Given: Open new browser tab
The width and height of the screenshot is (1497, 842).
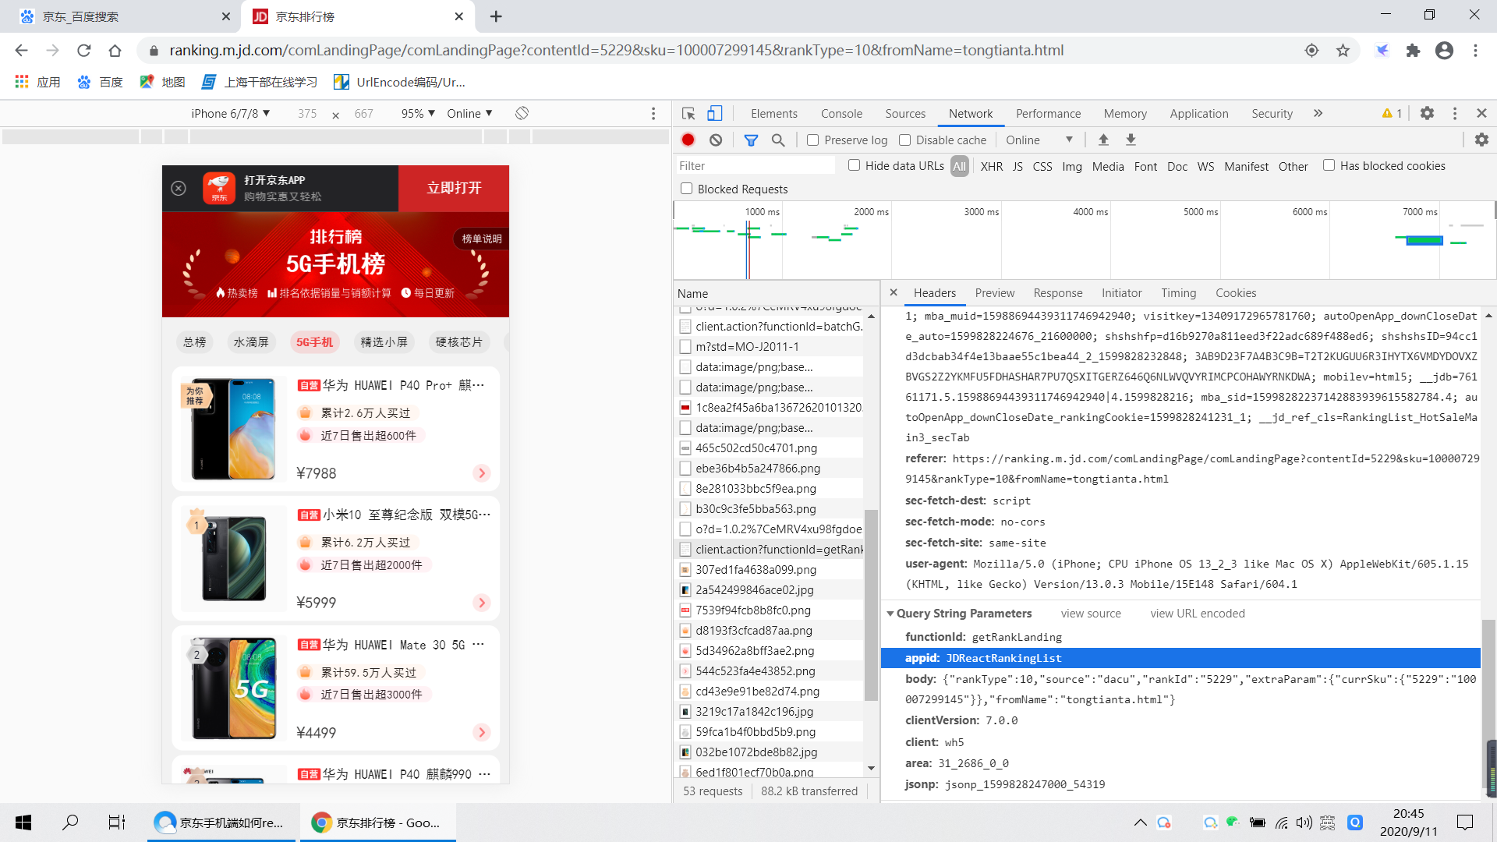Looking at the screenshot, I should 496,16.
